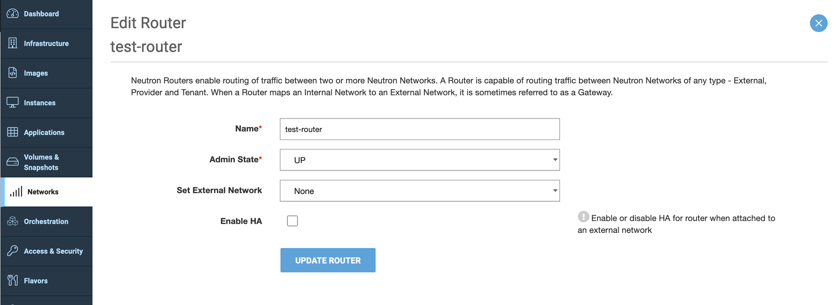Close the Edit Router dialog
This screenshot has width=836, height=305.
(819, 23)
